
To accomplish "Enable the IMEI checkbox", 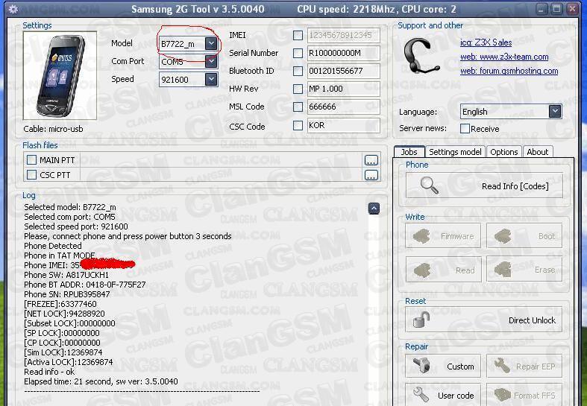I will 298,35.
